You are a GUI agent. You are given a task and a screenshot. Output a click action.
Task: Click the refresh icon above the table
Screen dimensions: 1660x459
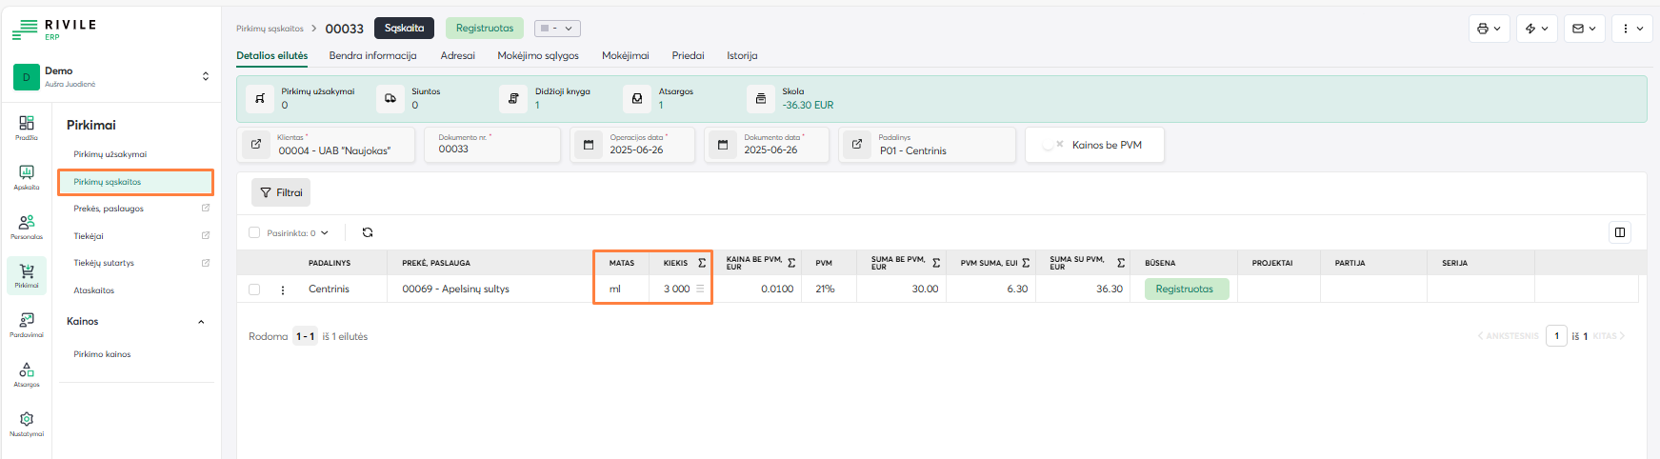(x=368, y=232)
